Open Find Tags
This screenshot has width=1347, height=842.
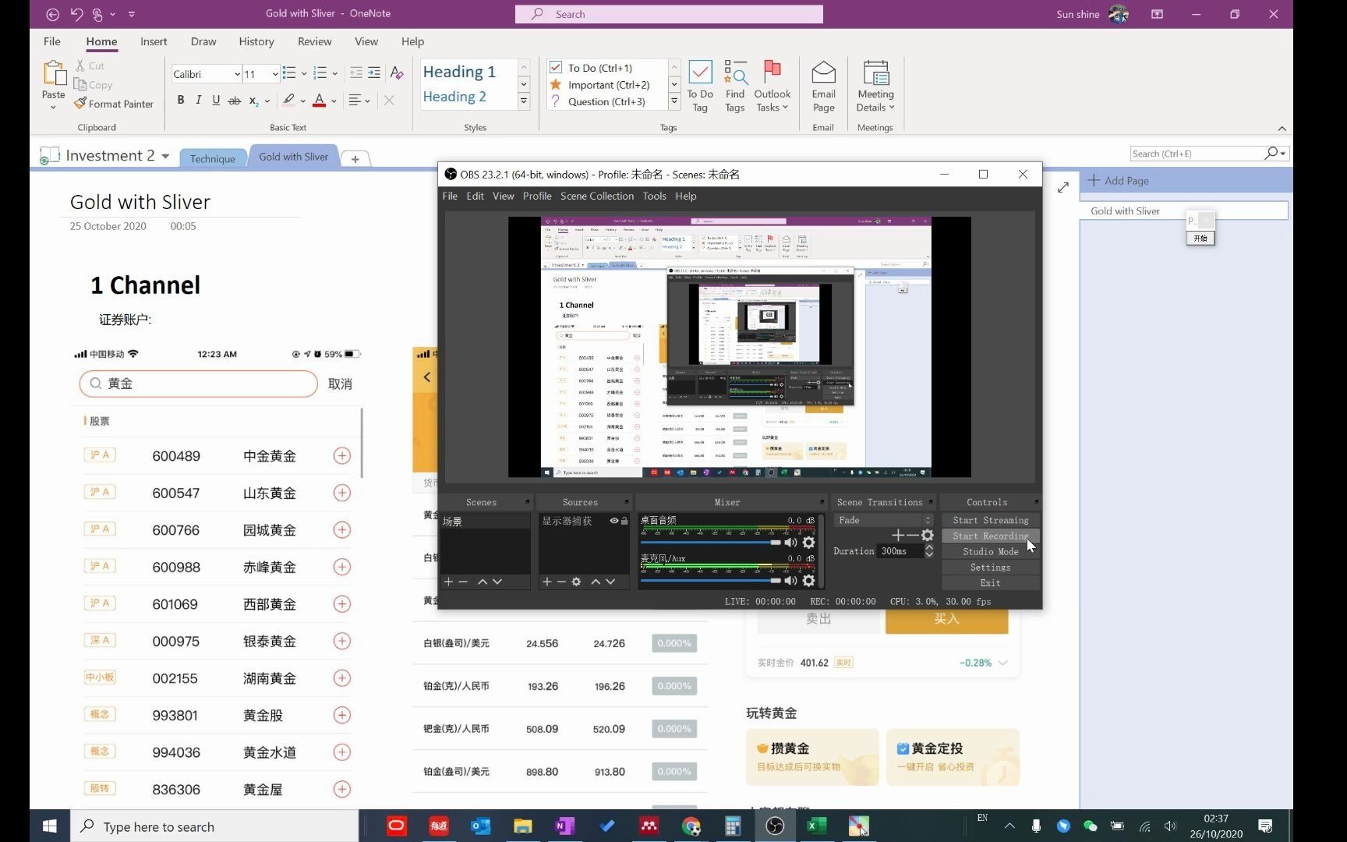click(x=735, y=86)
